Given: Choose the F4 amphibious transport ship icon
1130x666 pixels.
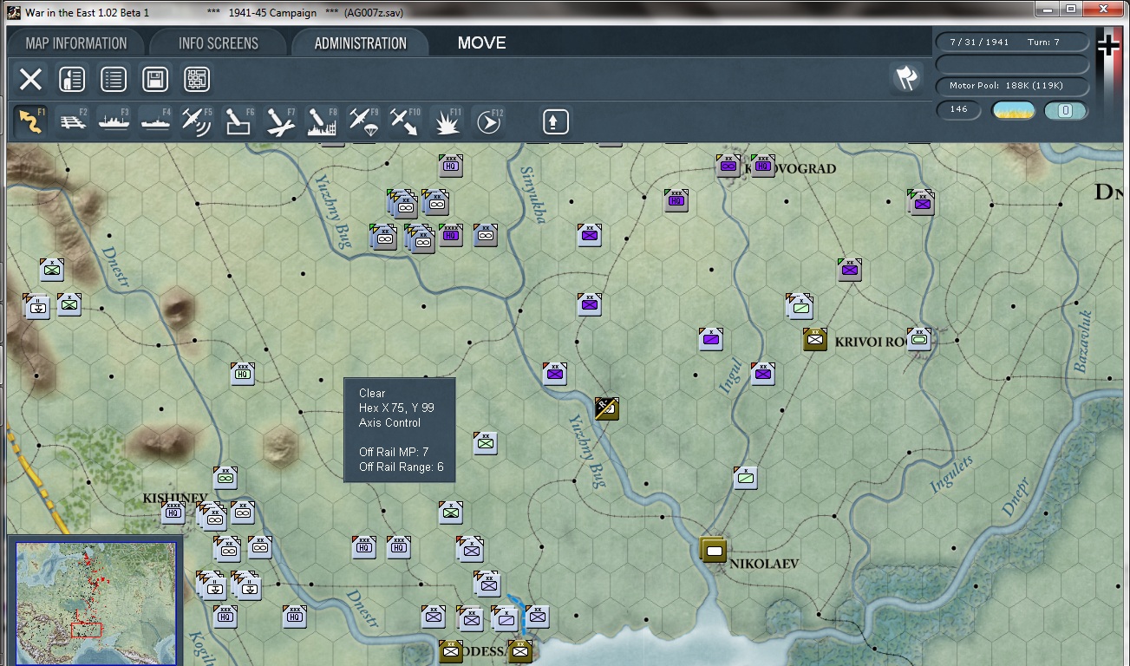Looking at the screenshot, I should tap(155, 121).
